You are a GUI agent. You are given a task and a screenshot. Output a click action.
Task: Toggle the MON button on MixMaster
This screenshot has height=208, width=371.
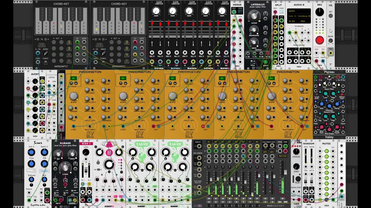pyautogui.click(x=285, y=202)
